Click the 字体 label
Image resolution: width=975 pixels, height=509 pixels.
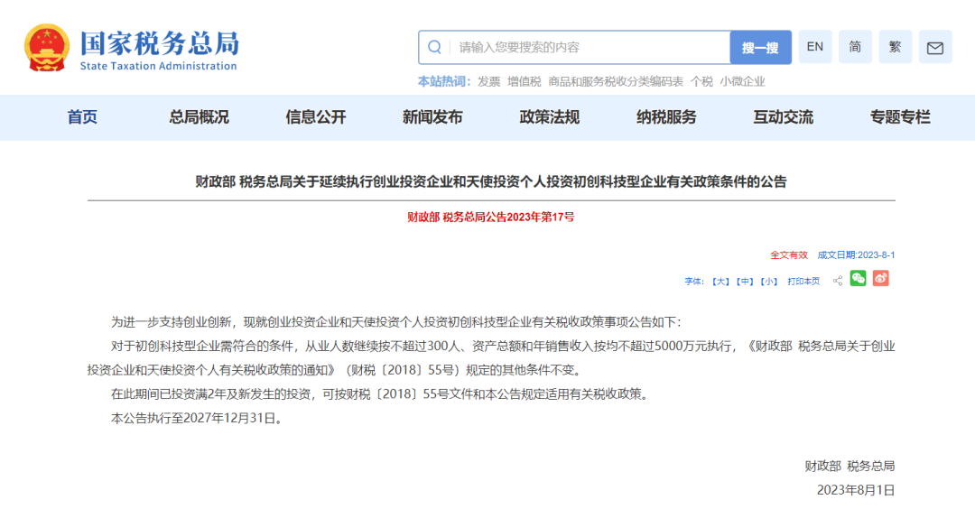[x=694, y=282]
